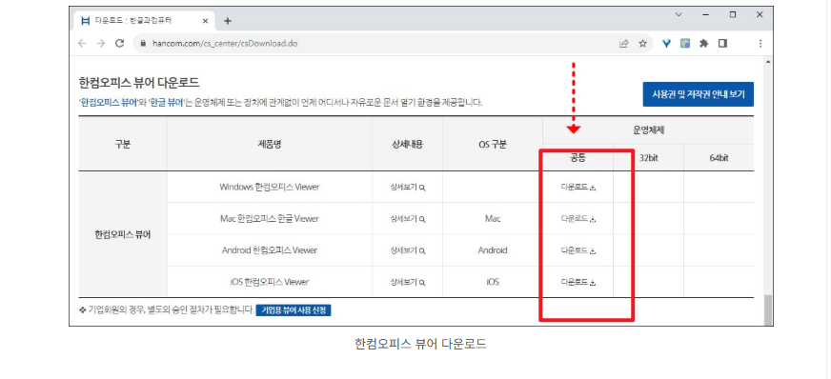Click the share page icon

pos(624,44)
